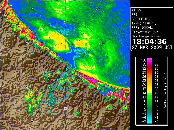Click the Elevation:-0.5 text
This screenshot has height=130, width=174.
pyautogui.click(x=145, y=32)
